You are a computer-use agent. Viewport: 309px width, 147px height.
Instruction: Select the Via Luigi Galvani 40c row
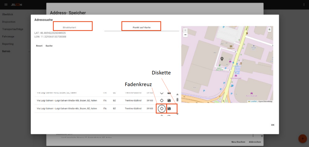[67, 109]
